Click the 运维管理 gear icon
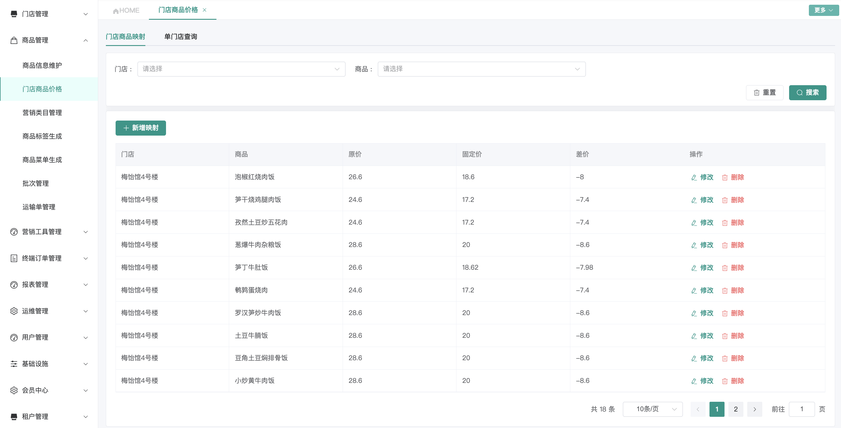Screen dimensions: 841x428 [x=14, y=311]
